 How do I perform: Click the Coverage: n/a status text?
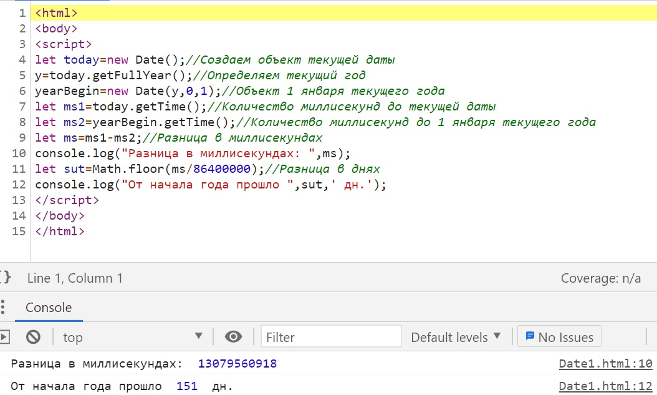pyautogui.click(x=600, y=278)
